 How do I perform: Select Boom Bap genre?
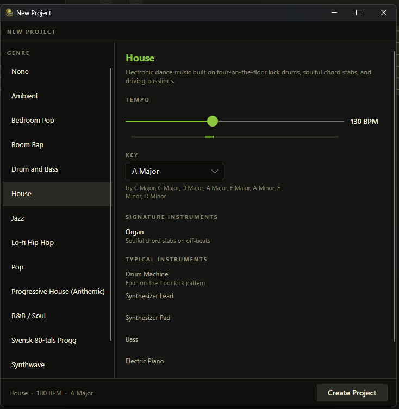[x=28, y=145]
